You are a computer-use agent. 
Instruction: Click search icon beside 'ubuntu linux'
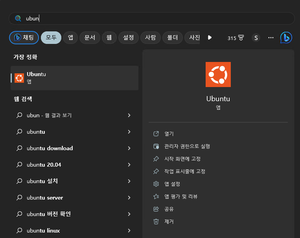click(19, 231)
